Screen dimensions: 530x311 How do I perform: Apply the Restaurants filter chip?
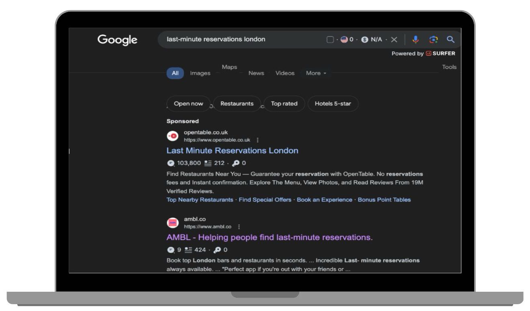click(237, 104)
